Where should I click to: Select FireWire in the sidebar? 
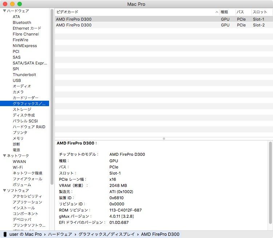tap(20, 40)
